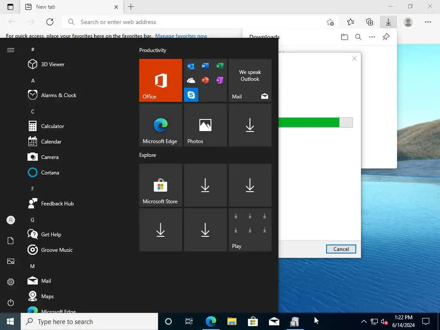Close the installer dialog with X
This screenshot has width=440, height=330.
tap(354, 58)
